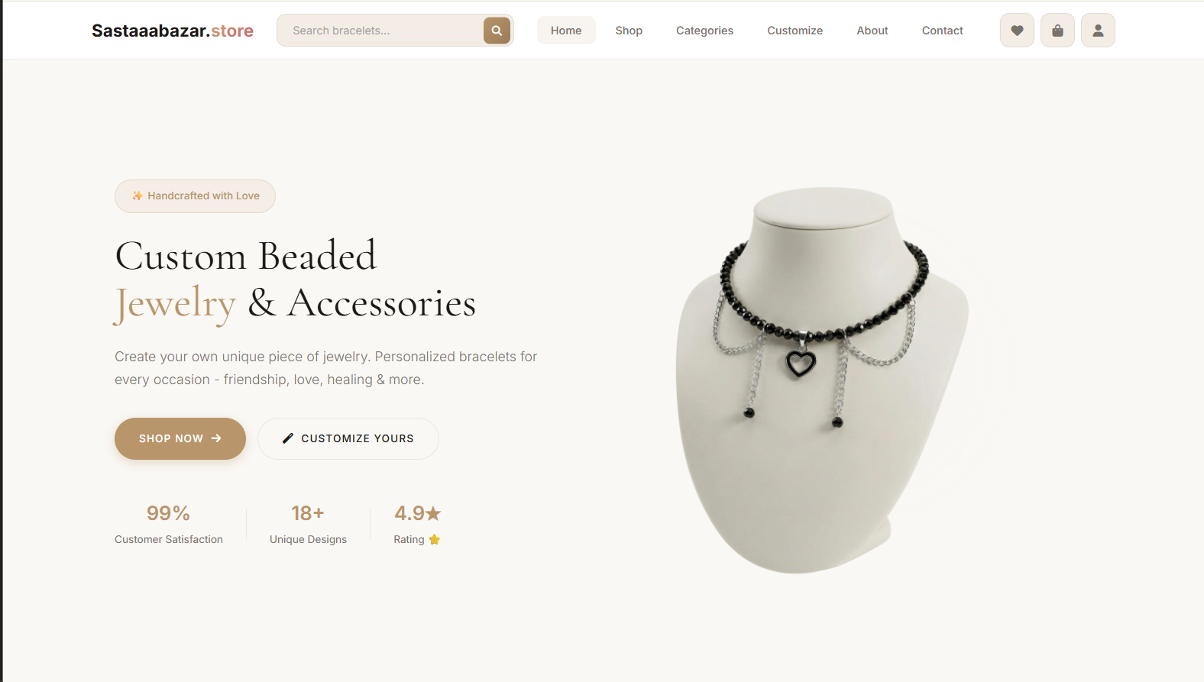The image size is (1204, 682).
Task: Click the search magnifier icon button
Action: 497,31
